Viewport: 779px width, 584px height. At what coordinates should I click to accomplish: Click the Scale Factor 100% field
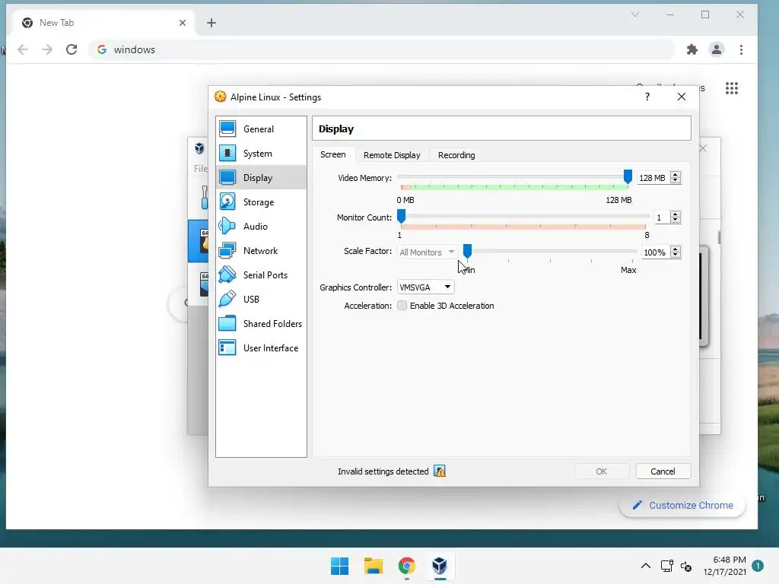tap(656, 252)
